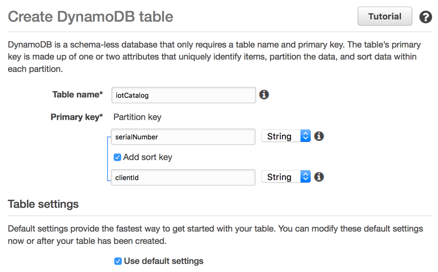Open the clientId String type dropdown
438x272 pixels.
tap(286, 177)
